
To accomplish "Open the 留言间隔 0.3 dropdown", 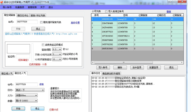I will pos(57,49).
